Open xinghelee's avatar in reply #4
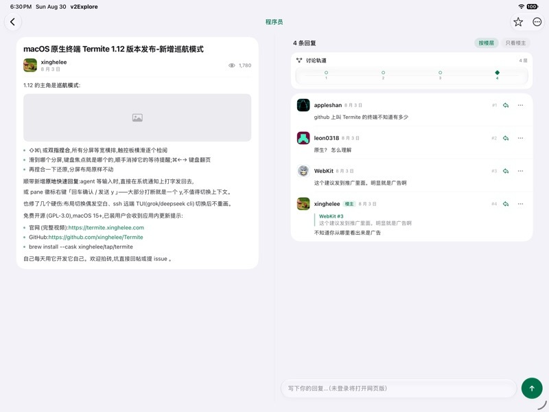549x412 pixels. 303,204
